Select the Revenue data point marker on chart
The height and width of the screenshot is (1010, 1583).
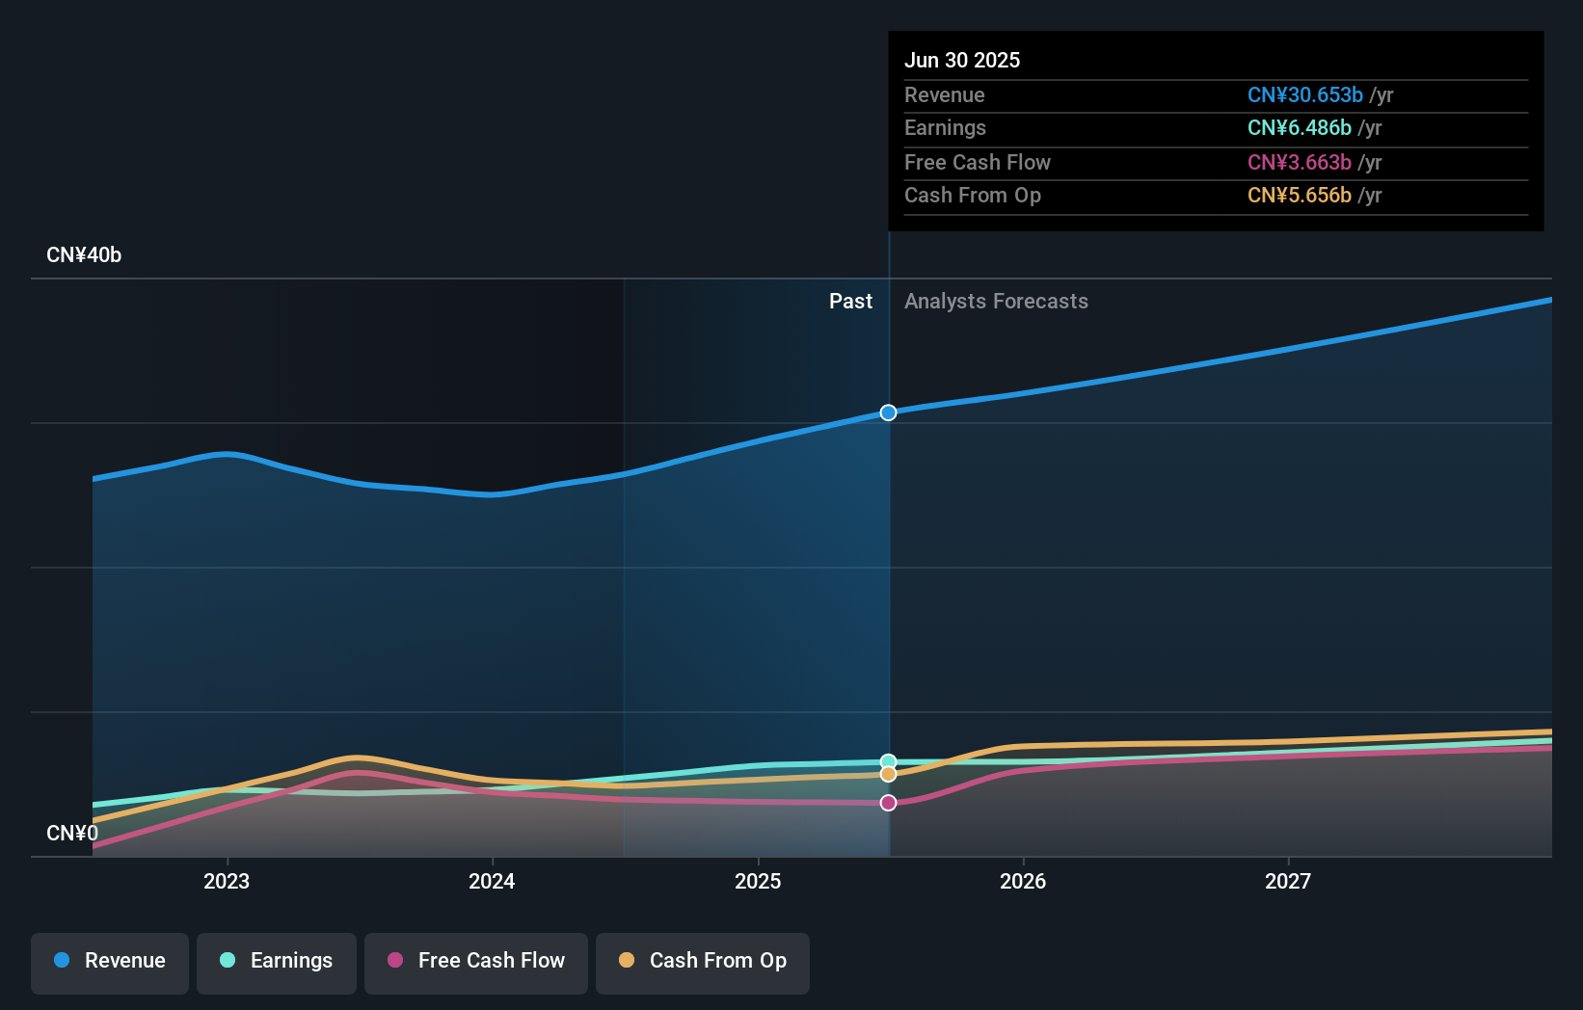(x=888, y=412)
